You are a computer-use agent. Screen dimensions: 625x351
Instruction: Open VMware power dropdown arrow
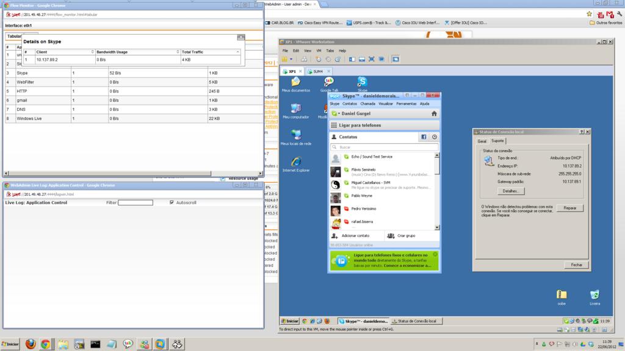point(291,59)
